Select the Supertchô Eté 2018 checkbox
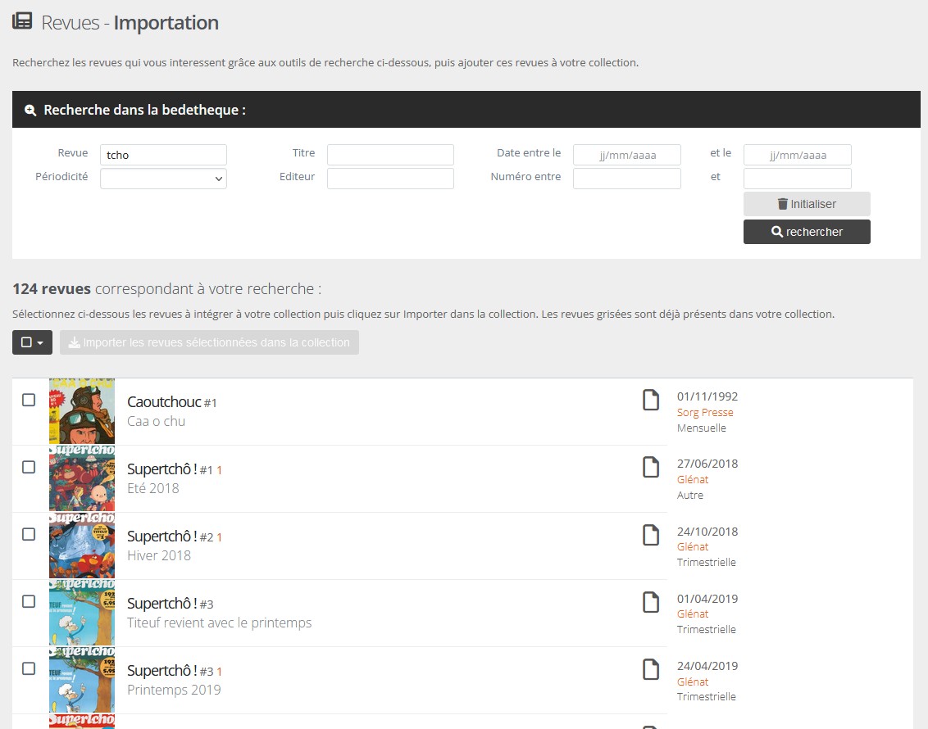Screen dimensions: 928x729 coord(29,467)
